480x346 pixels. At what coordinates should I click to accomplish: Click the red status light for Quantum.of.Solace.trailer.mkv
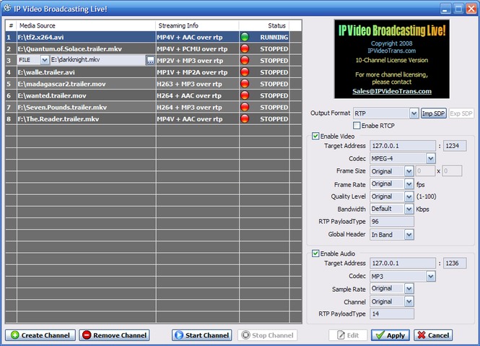245,48
